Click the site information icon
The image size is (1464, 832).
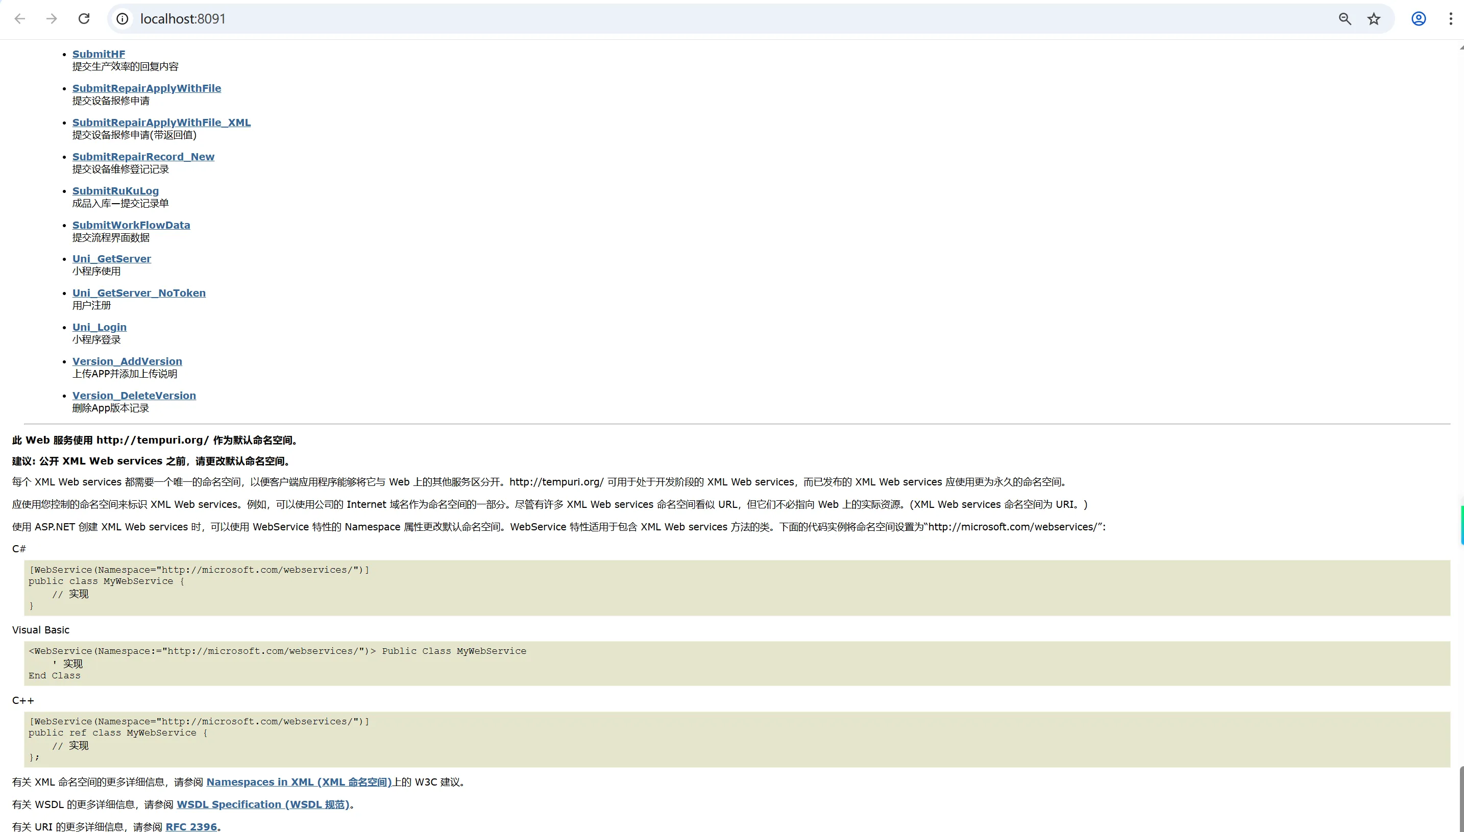pos(123,19)
